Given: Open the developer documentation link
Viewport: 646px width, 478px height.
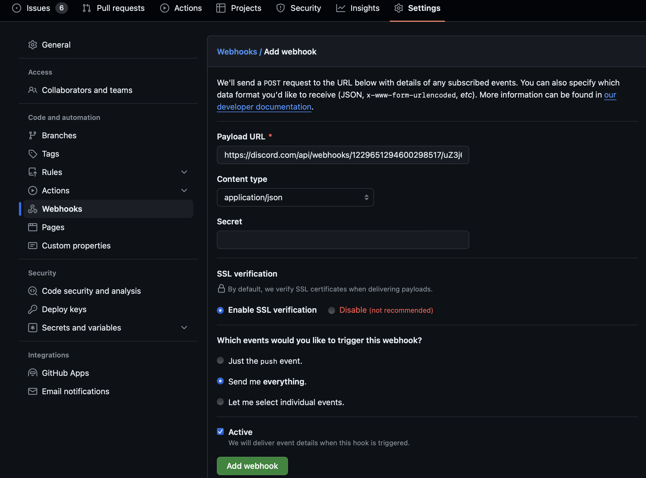Looking at the screenshot, I should (x=264, y=107).
